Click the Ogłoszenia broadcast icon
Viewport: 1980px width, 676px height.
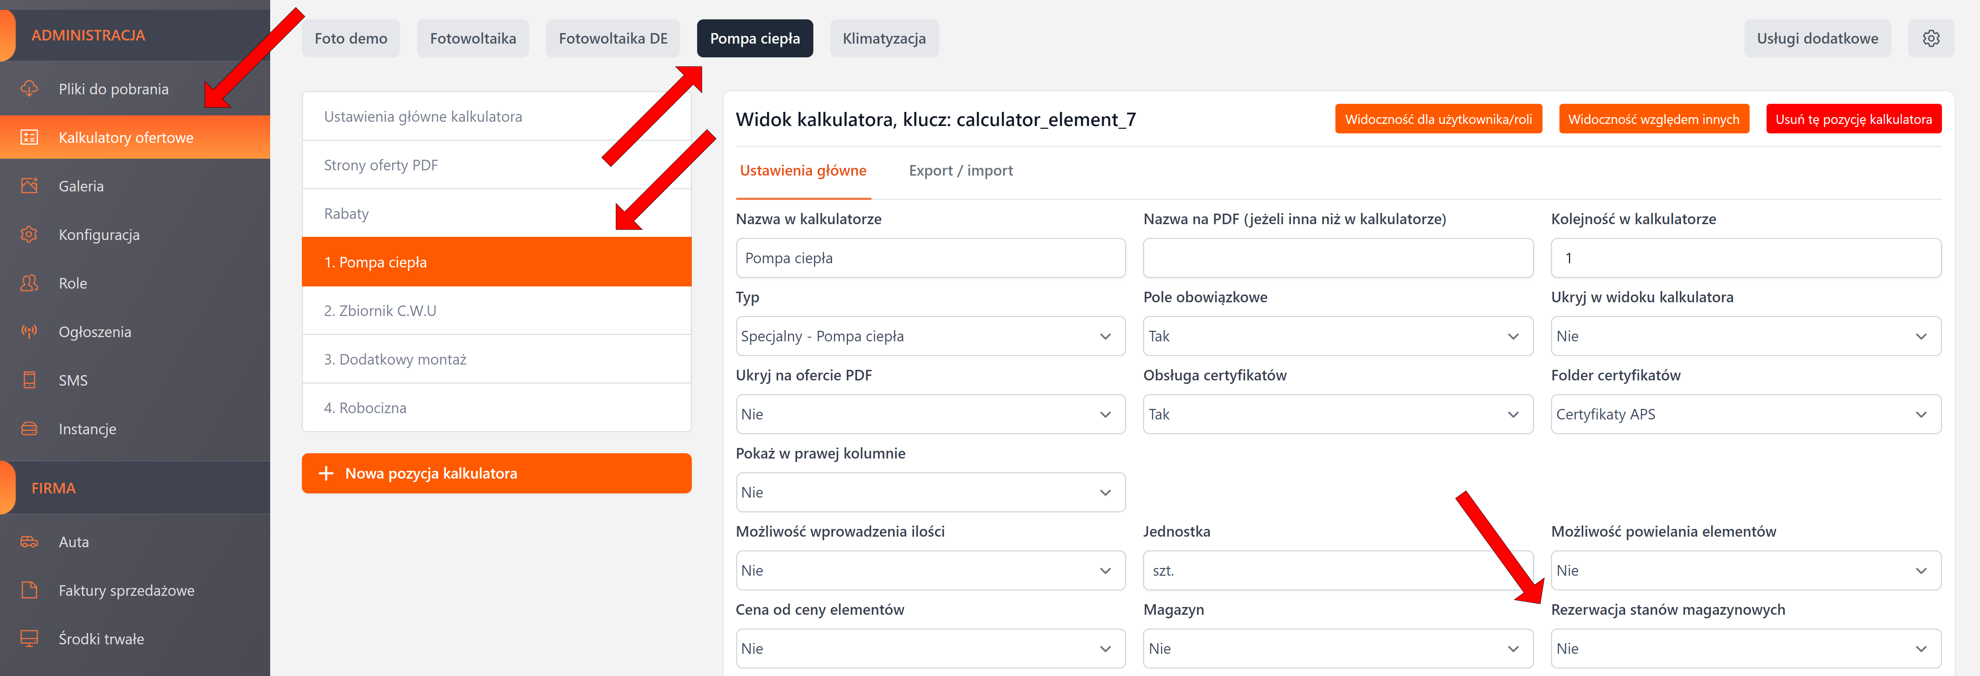(x=29, y=332)
